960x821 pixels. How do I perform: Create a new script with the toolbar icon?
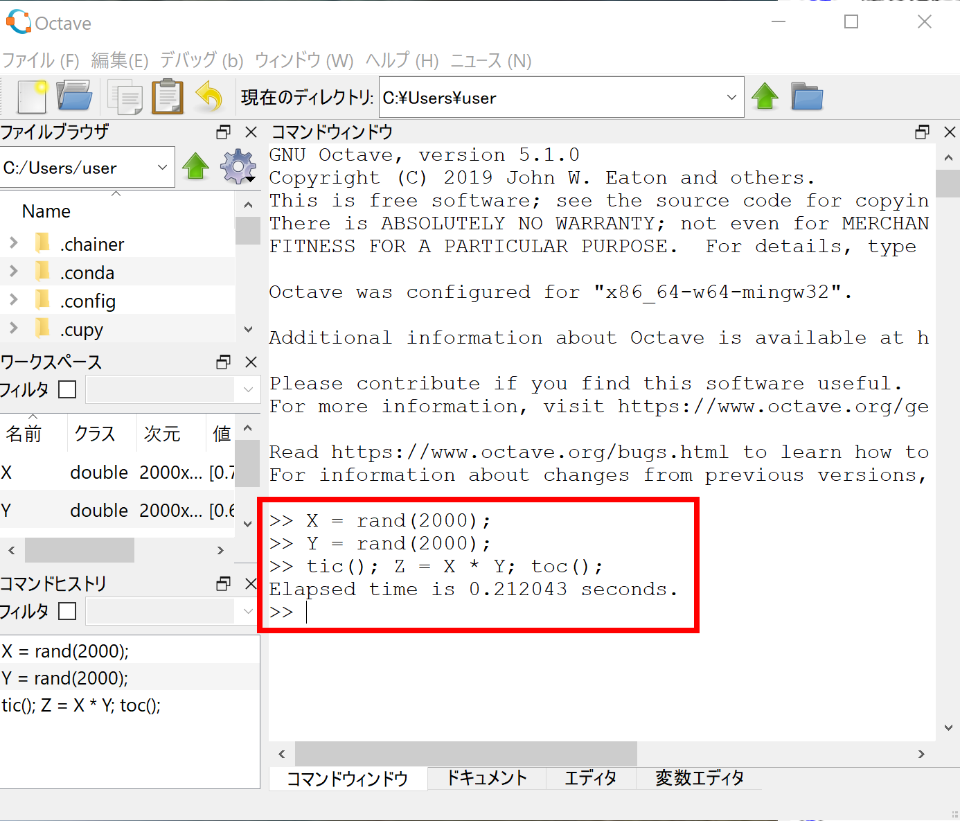(x=33, y=97)
